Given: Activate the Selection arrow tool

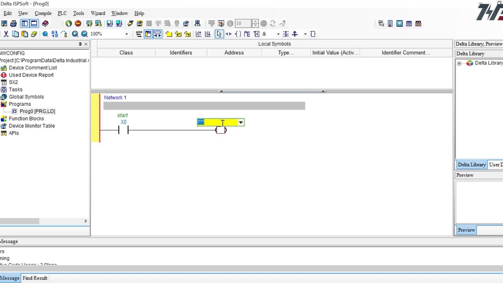Looking at the screenshot, I should coord(219,34).
